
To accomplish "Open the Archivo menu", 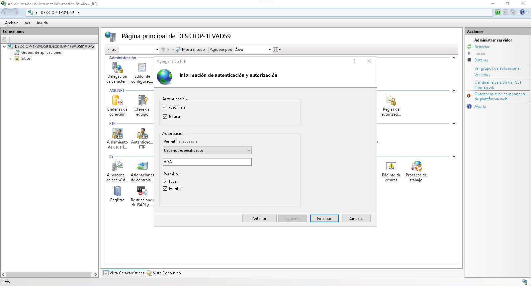I will tap(12, 23).
